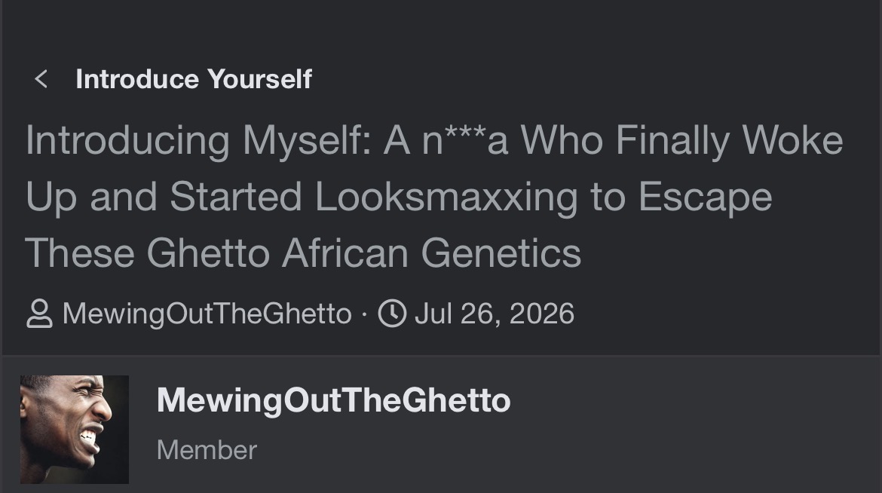Click the Member user title label

207,450
